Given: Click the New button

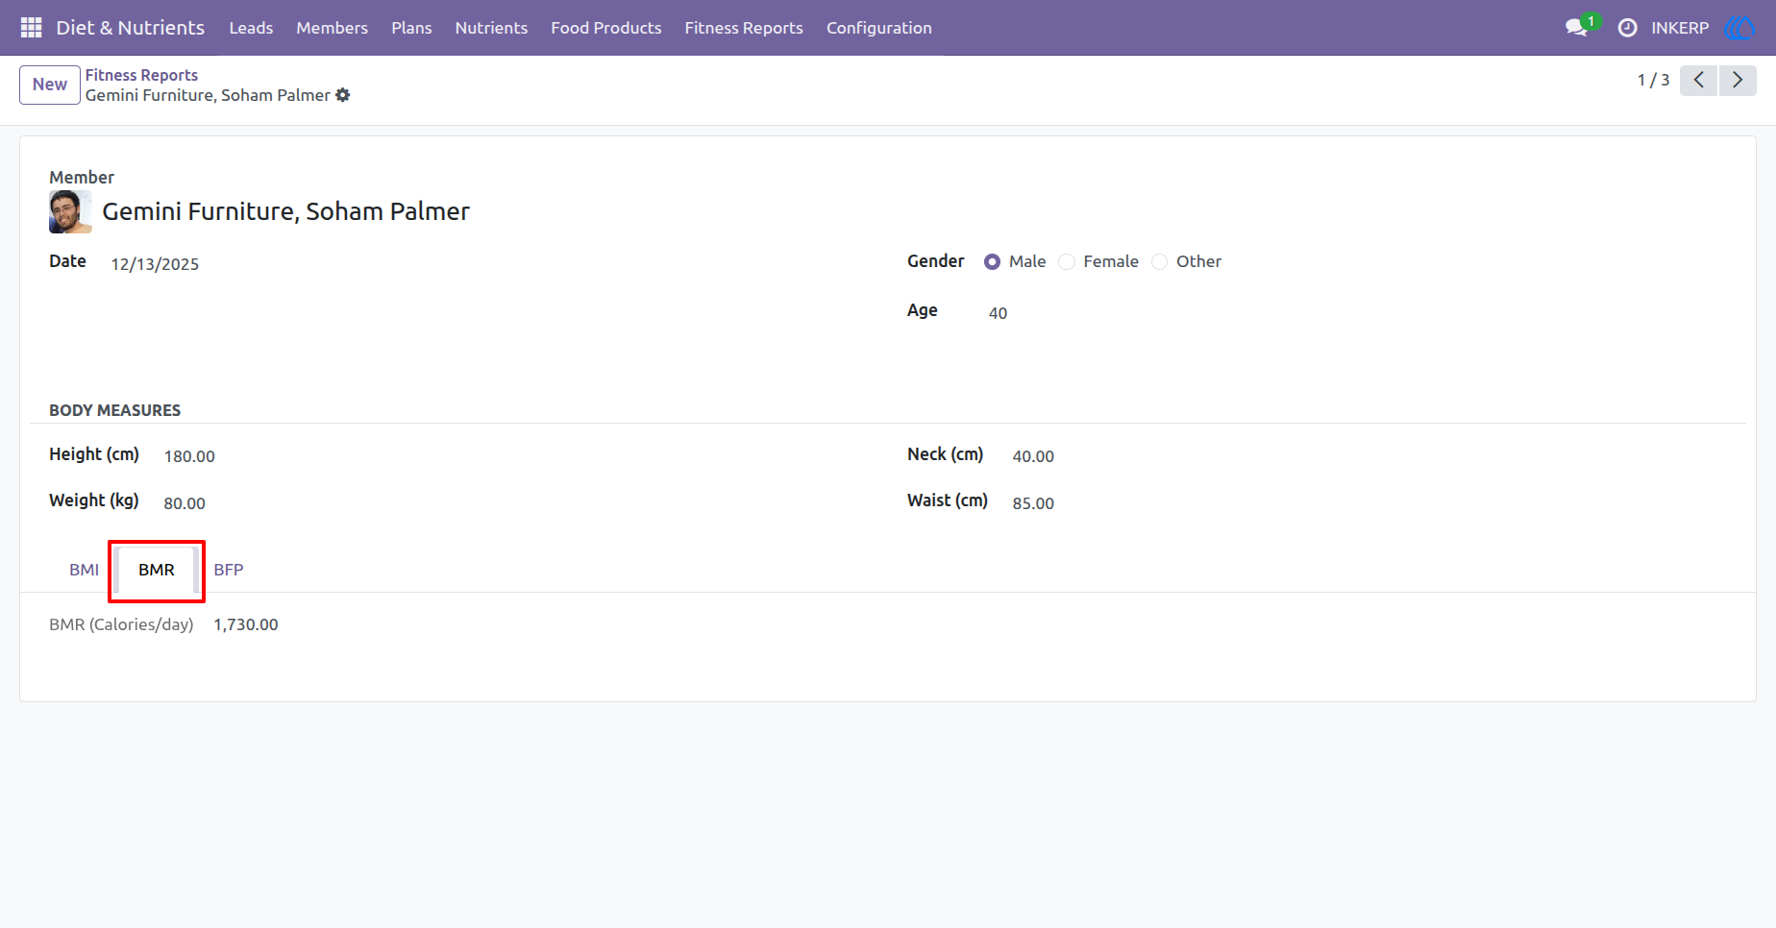Looking at the screenshot, I should click(50, 85).
